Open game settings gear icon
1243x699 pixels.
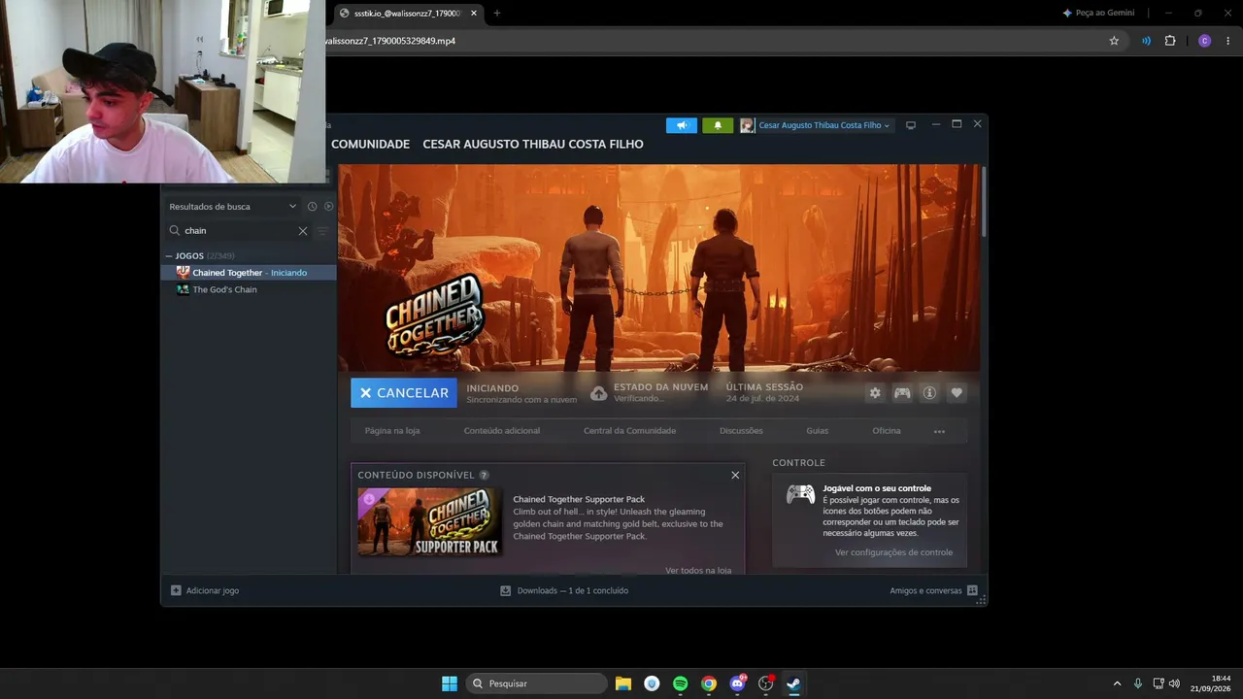(875, 393)
